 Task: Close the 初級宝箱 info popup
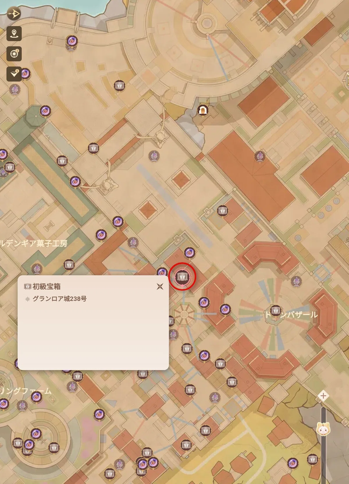click(160, 286)
